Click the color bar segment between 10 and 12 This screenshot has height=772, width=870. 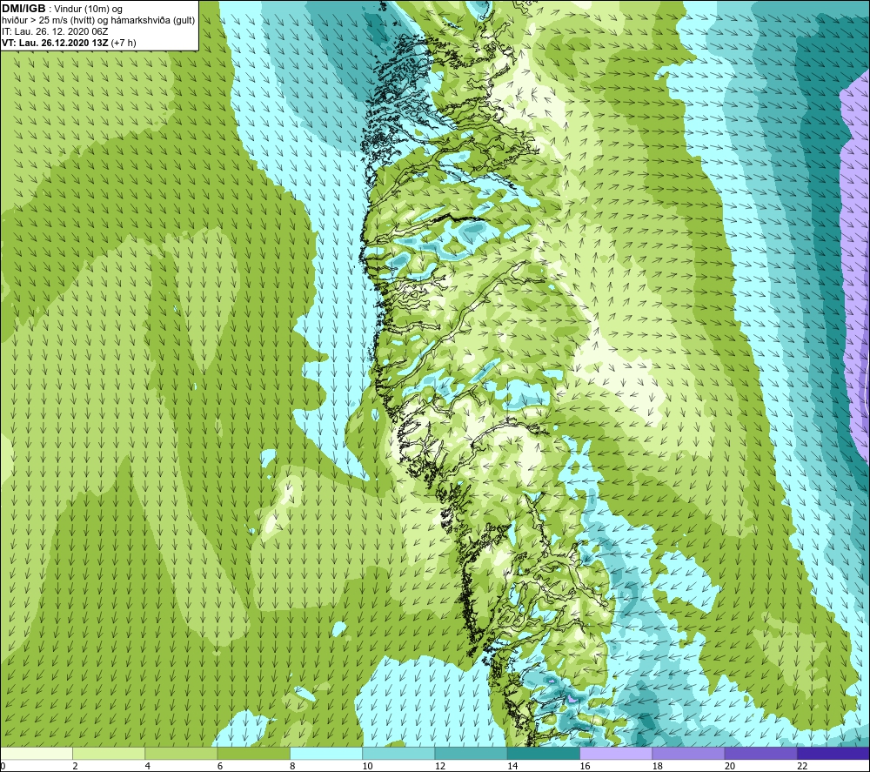pyautogui.click(x=398, y=754)
